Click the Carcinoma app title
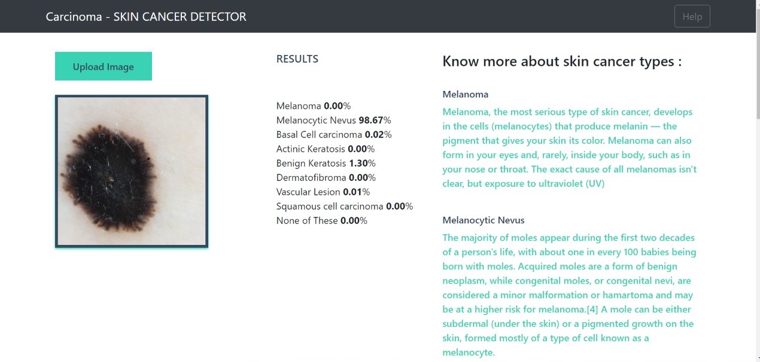 pos(145,16)
